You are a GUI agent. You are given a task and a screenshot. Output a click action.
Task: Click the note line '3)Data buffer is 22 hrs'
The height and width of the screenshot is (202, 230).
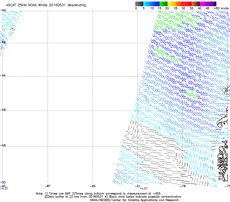tap(113, 197)
